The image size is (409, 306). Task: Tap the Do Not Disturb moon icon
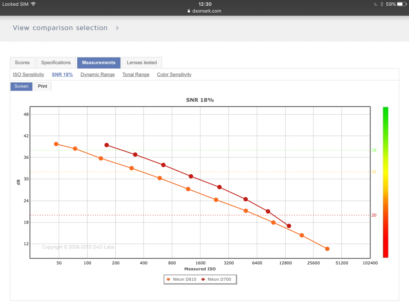coord(375,4)
